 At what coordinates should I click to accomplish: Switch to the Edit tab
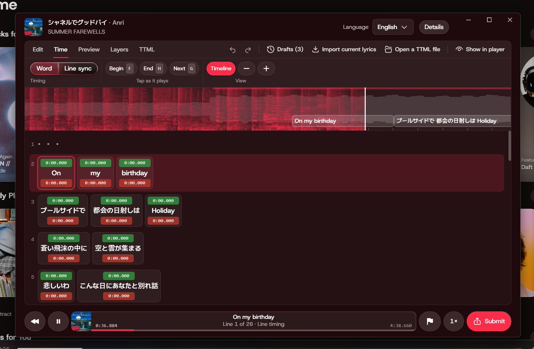38,49
